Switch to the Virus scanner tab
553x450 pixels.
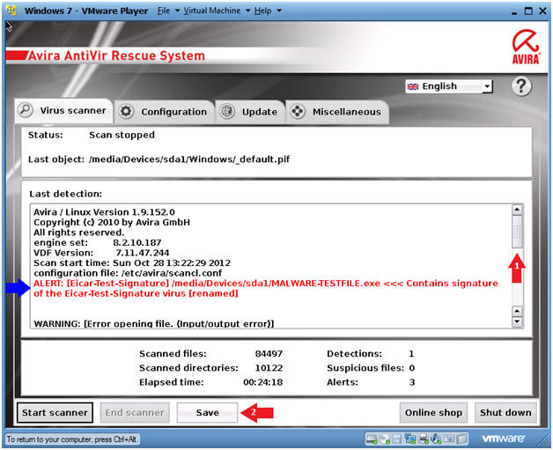[63, 111]
